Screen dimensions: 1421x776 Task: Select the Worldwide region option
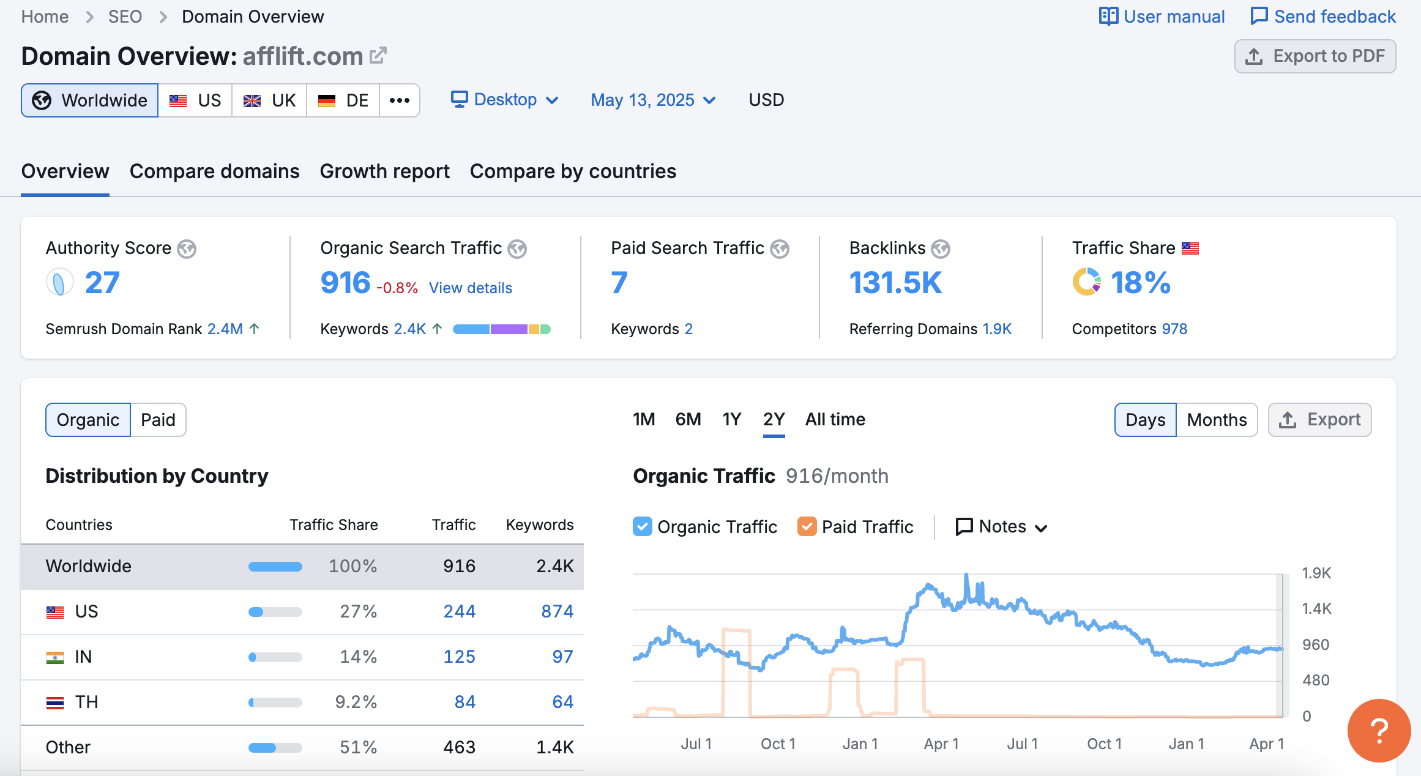point(90,100)
